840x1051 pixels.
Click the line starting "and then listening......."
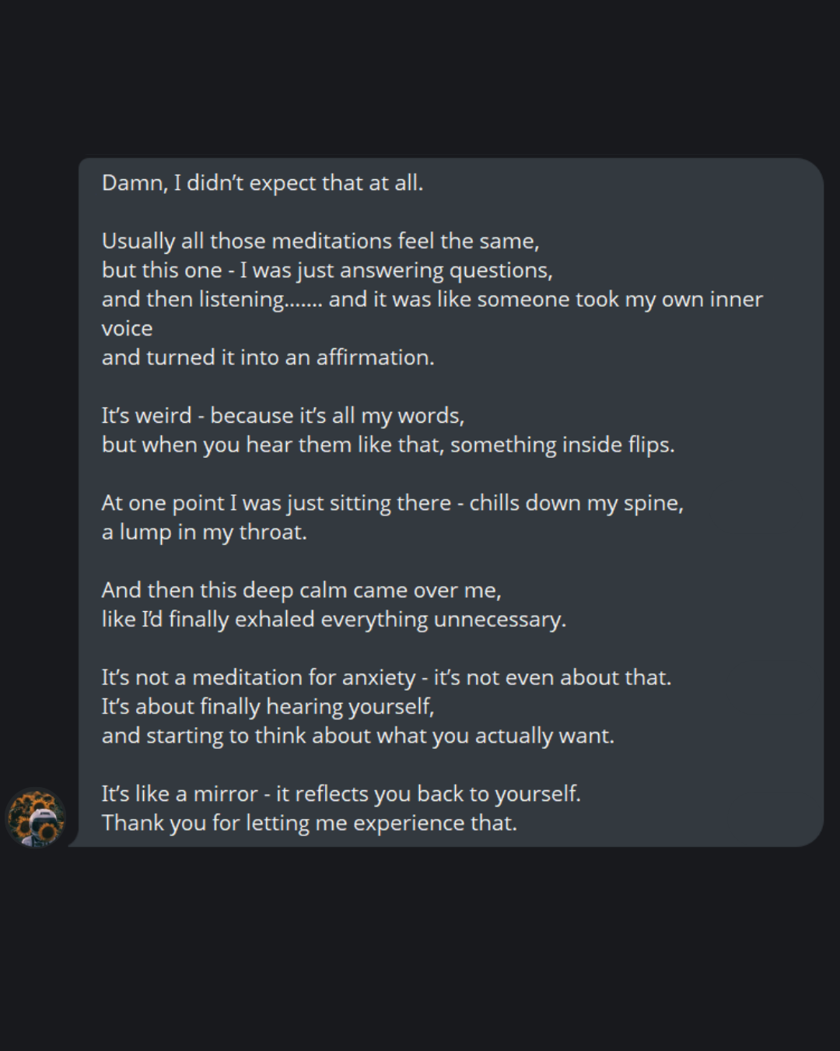coord(432,300)
